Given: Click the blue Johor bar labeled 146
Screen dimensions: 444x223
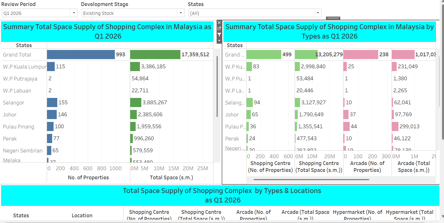Looking at the screenshot, I should (52, 114).
